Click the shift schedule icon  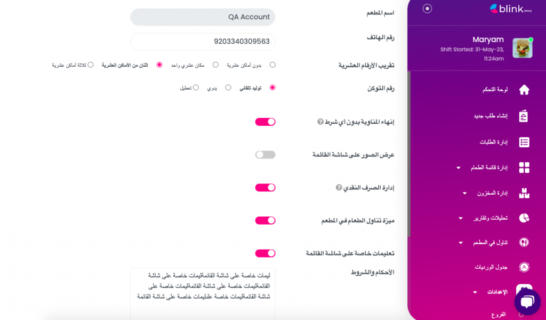pyautogui.click(x=524, y=267)
